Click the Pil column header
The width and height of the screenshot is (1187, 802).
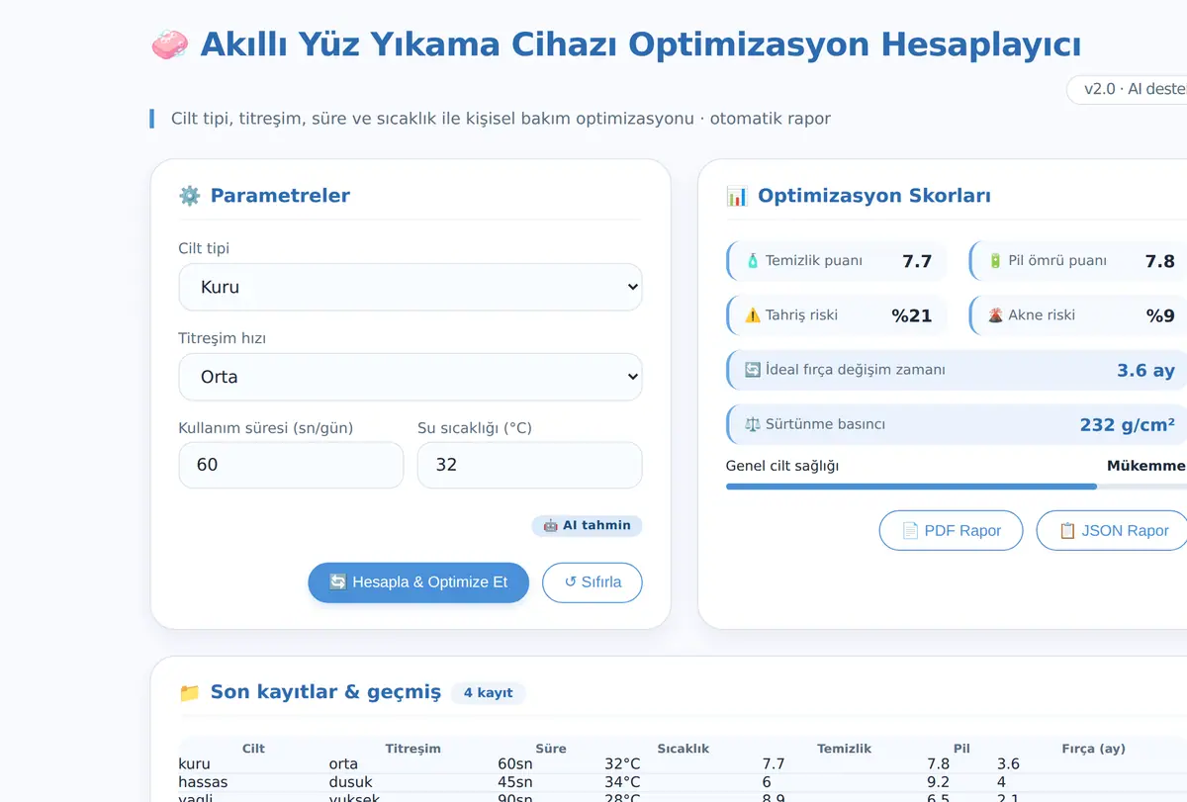pos(961,749)
